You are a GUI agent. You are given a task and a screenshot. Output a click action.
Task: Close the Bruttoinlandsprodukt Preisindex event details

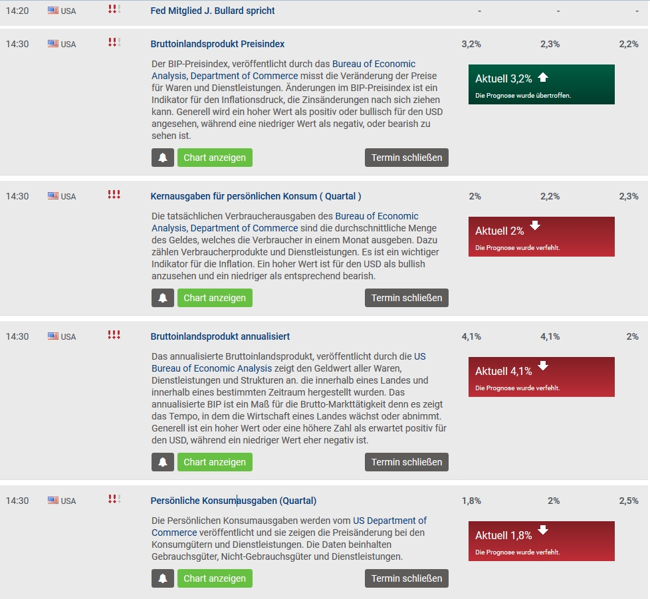406,158
